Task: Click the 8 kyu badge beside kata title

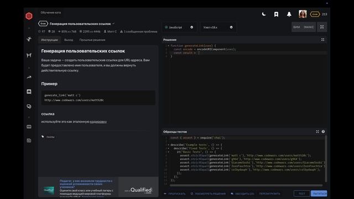Action: coord(43,23)
